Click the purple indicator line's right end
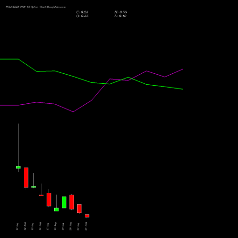238x238 pixels. click(x=183, y=69)
